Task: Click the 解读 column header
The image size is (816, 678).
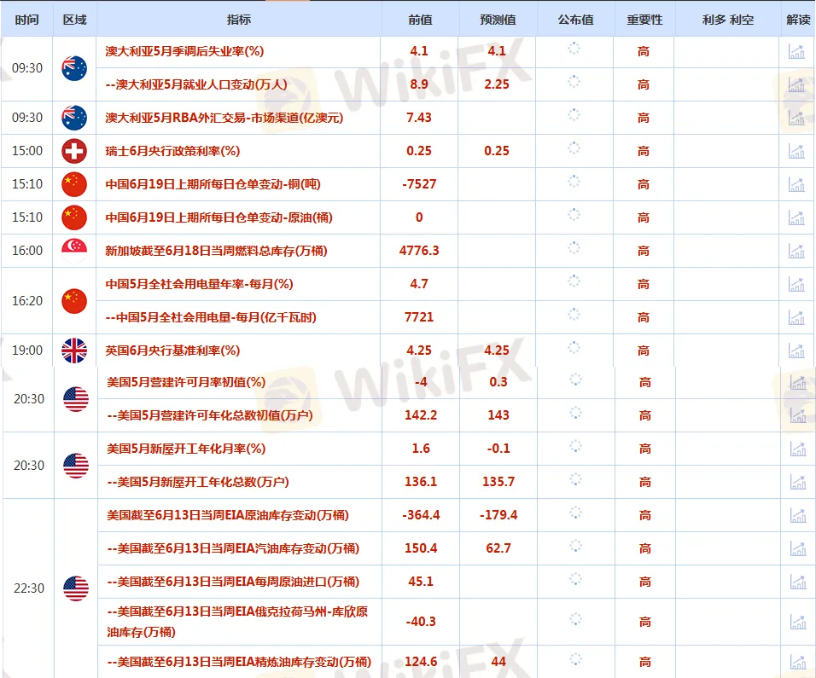Action: coord(798,20)
